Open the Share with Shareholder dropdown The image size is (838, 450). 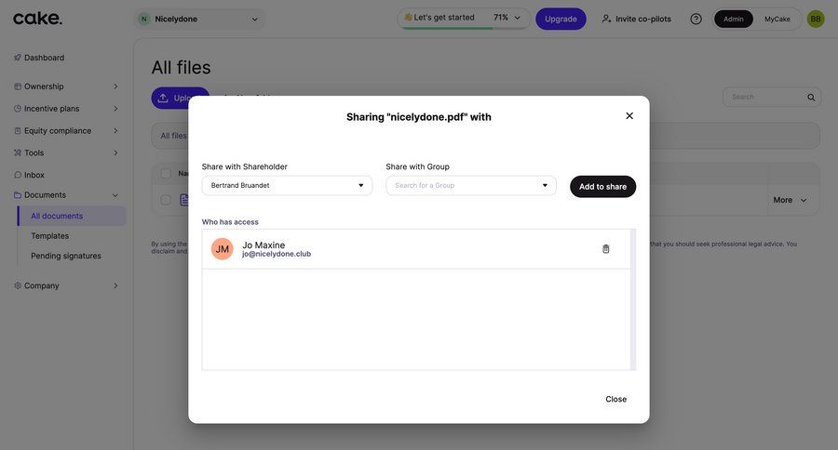pos(287,186)
